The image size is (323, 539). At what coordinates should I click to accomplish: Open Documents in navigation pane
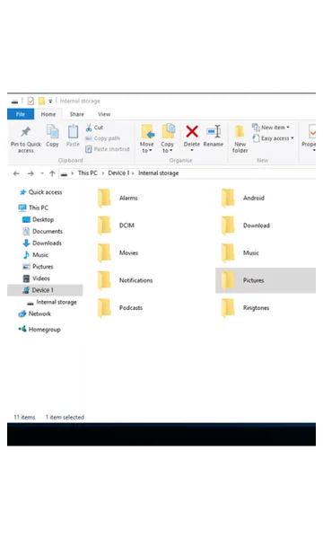click(x=42, y=232)
